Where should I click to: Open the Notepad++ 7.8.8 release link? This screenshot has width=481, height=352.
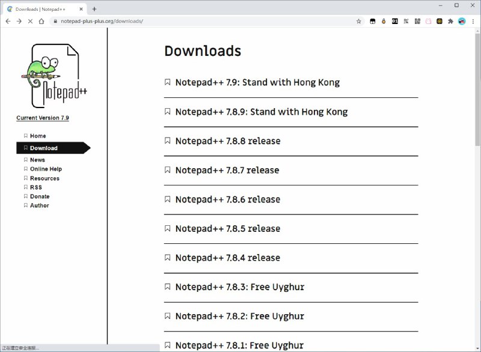(228, 141)
